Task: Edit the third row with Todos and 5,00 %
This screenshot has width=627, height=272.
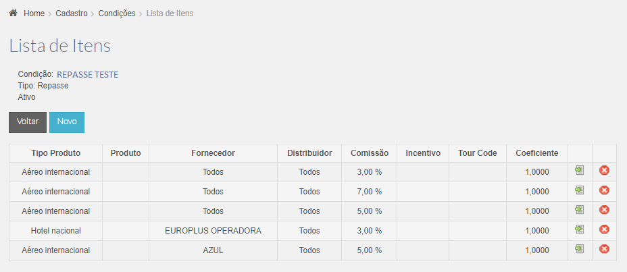Action: click(x=580, y=210)
